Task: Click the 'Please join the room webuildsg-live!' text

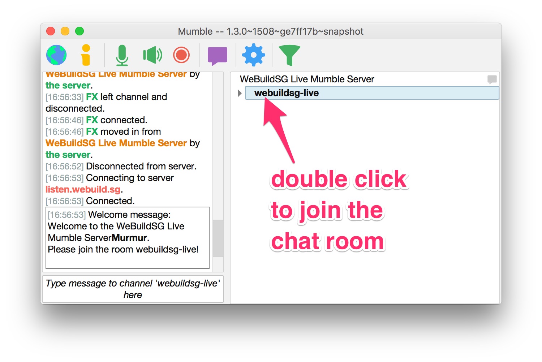Action: click(123, 249)
